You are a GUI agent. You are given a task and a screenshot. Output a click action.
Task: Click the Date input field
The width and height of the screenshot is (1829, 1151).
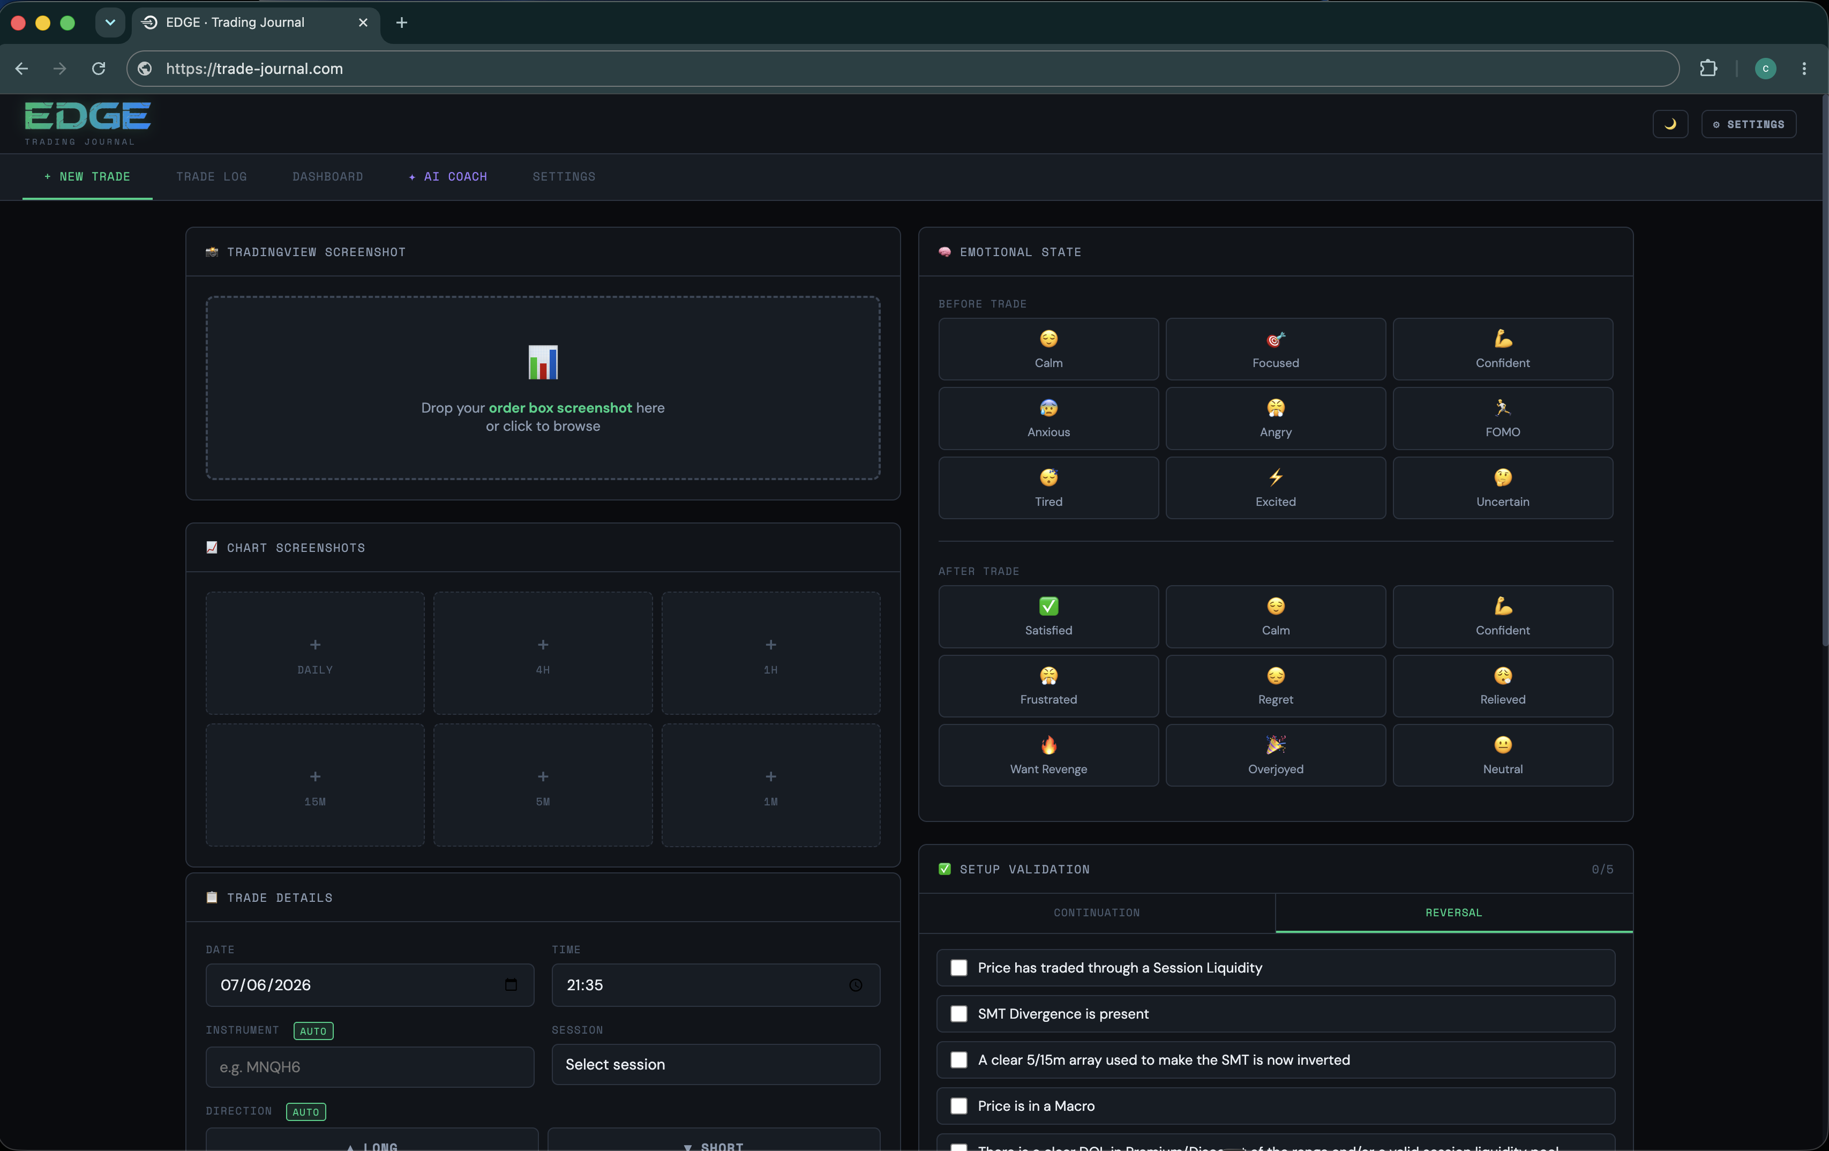point(370,984)
